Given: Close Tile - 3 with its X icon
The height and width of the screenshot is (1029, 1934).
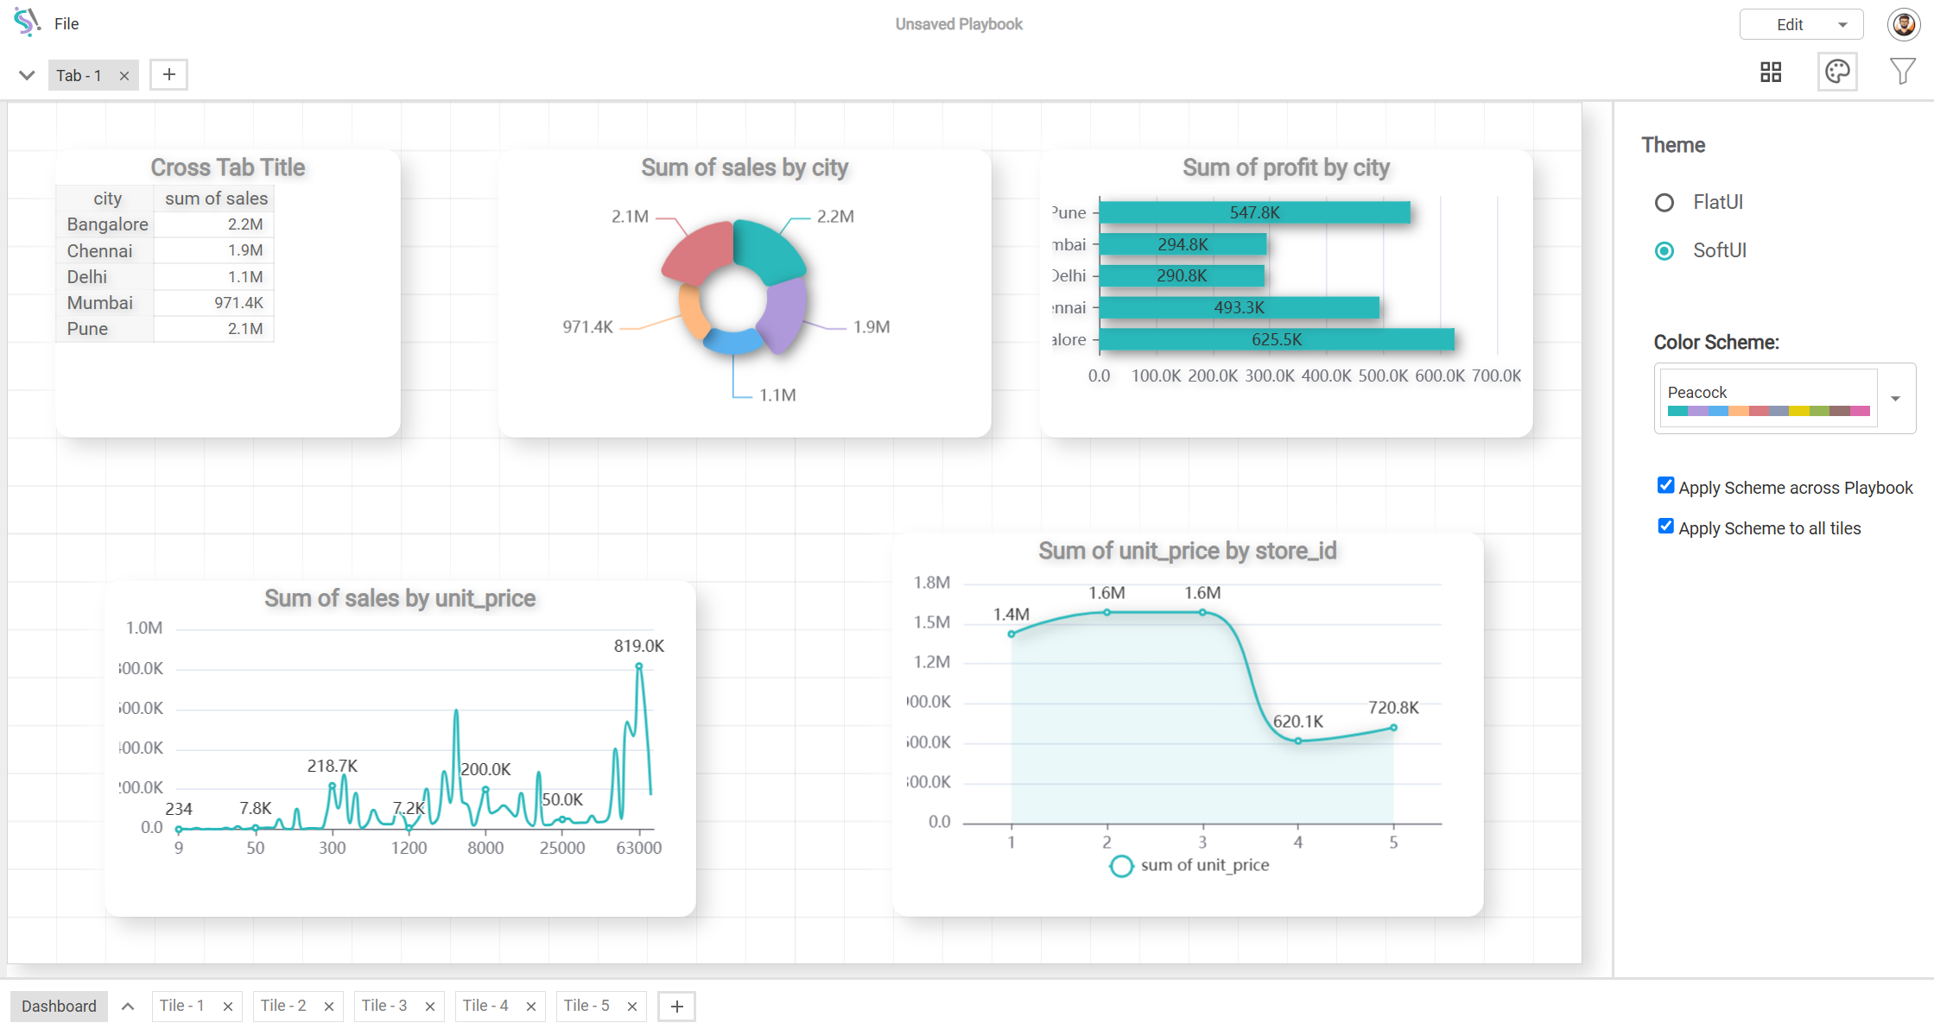Looking at the screenshot, I should [x=430, y=1007].
